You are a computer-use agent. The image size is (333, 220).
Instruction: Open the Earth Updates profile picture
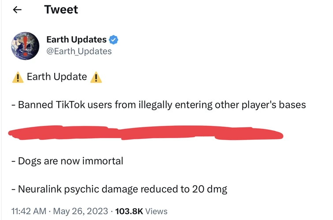tap(25, 46)
